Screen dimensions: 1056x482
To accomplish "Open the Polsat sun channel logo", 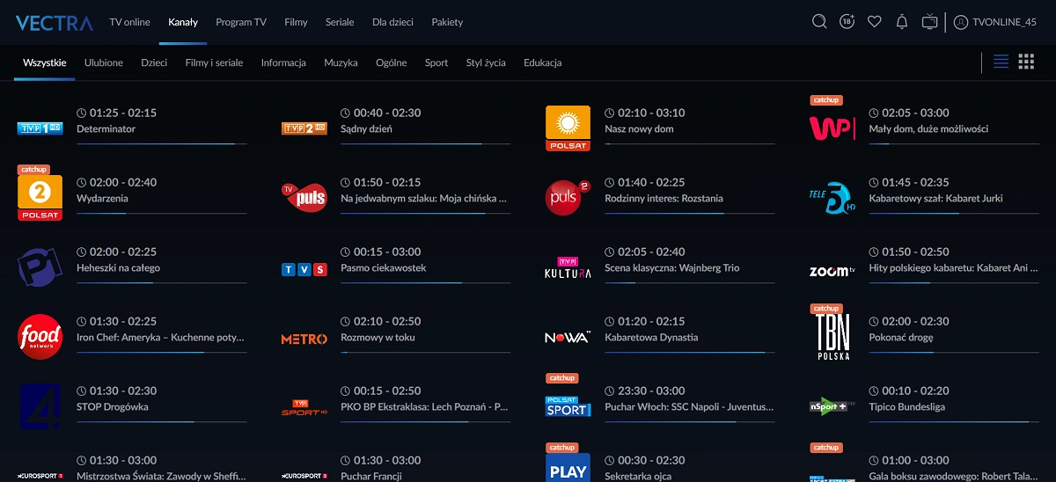I will (x=568, y=128).
